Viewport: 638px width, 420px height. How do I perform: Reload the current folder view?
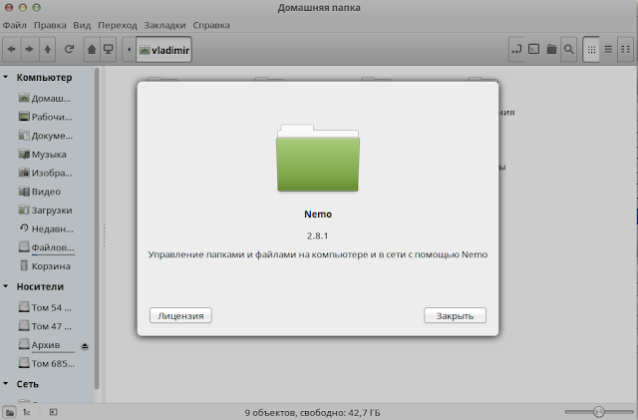coord(69,49)
